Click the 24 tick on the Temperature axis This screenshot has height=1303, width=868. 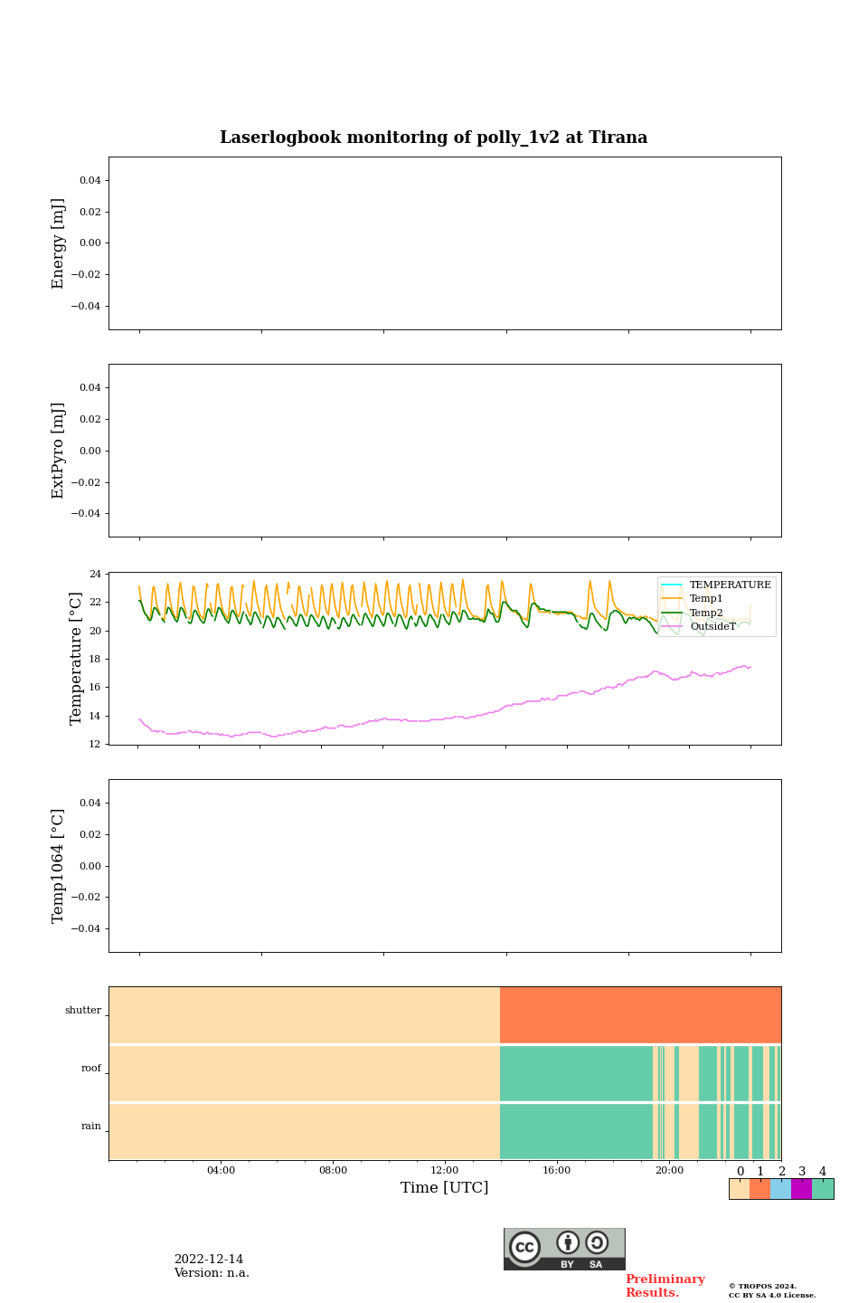[95, 574]
